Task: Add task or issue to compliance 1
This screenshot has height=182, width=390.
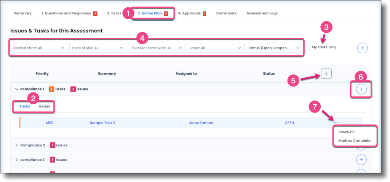Action: coord(361,89)
